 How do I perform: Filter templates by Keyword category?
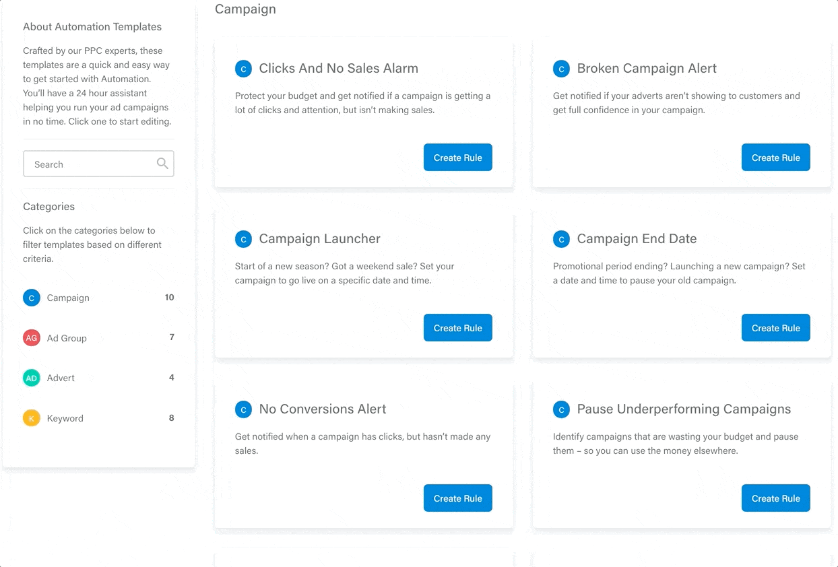click(x=98, y=418)
